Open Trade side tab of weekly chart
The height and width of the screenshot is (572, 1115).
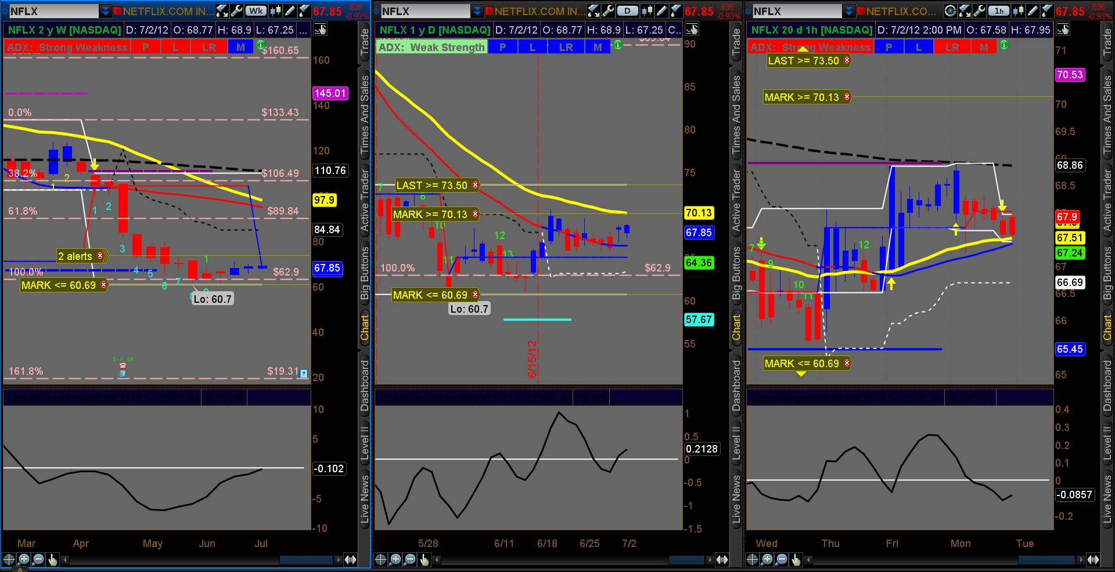365,41
